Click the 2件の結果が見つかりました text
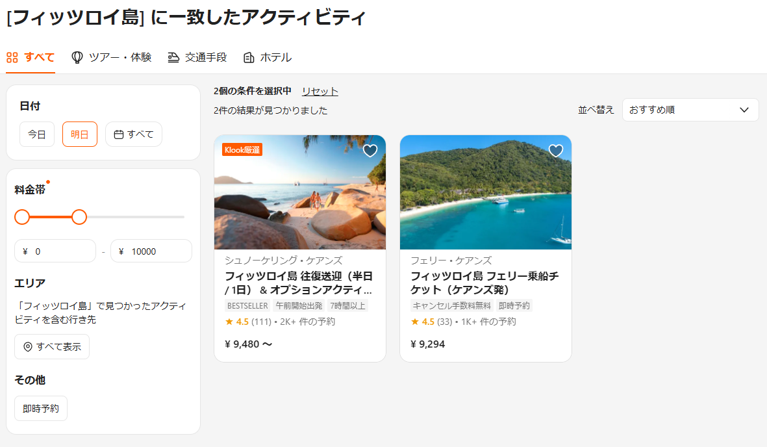This screenshot has height=447, width=767. (x=271, y=110)
